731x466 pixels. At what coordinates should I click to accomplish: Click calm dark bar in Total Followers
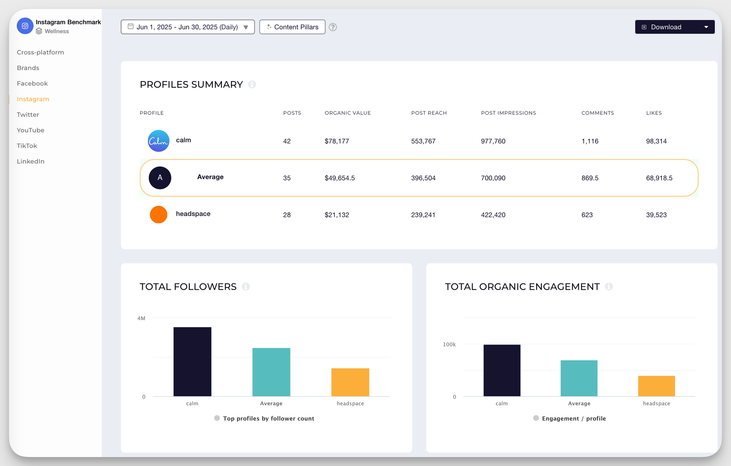tap(192, 361)
